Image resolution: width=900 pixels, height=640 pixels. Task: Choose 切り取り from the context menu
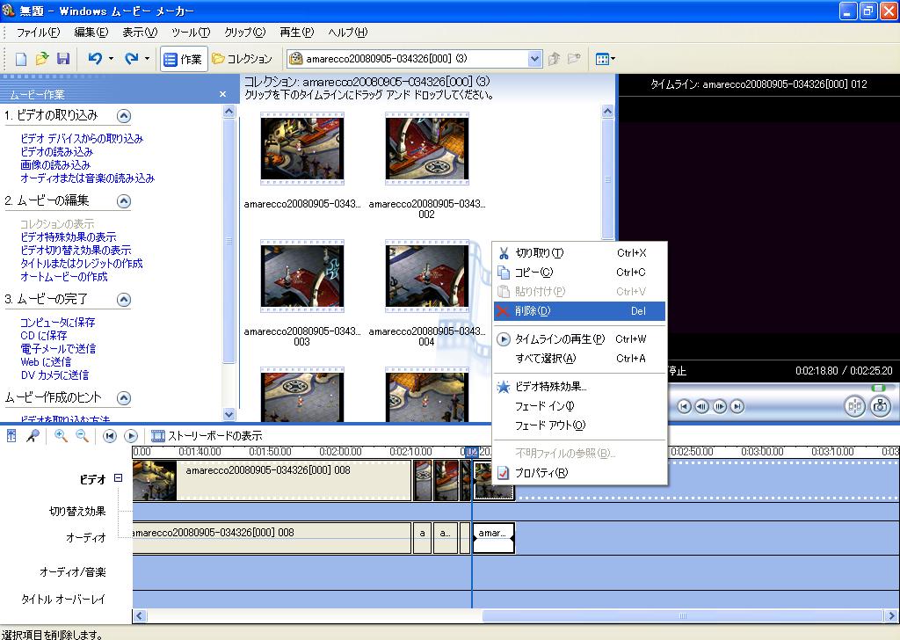[x=580, y=252]
